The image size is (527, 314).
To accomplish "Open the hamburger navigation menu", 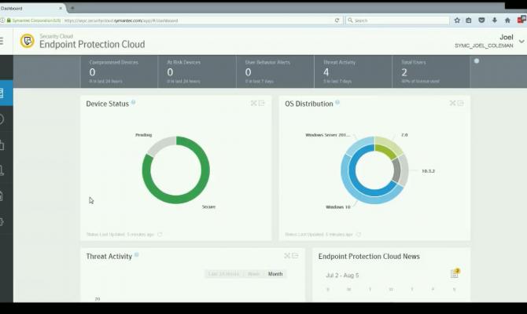I will [x=2, y=42].
